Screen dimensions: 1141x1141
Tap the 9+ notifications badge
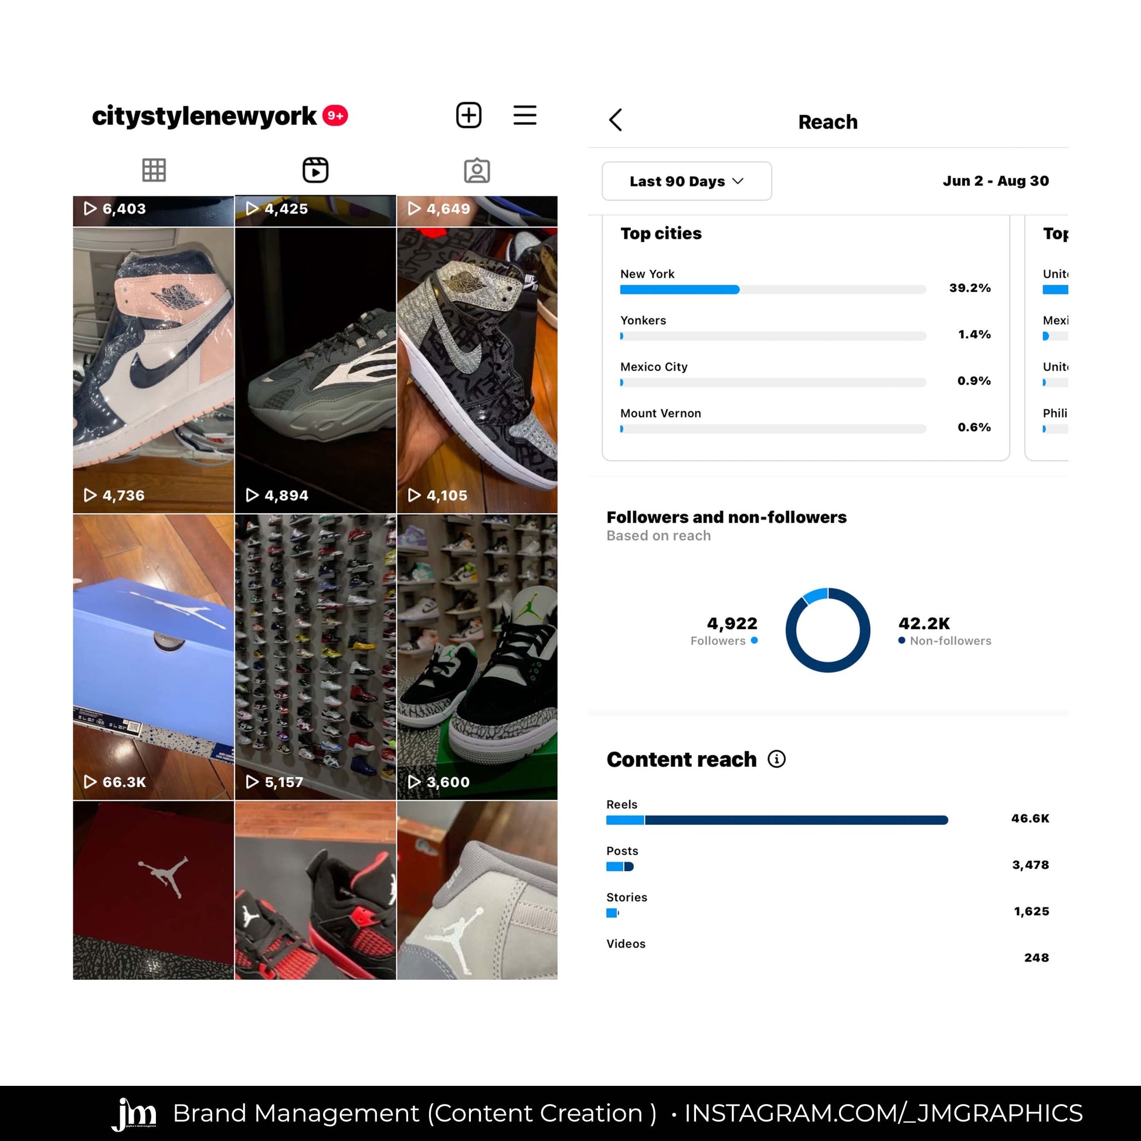[335, 116]
